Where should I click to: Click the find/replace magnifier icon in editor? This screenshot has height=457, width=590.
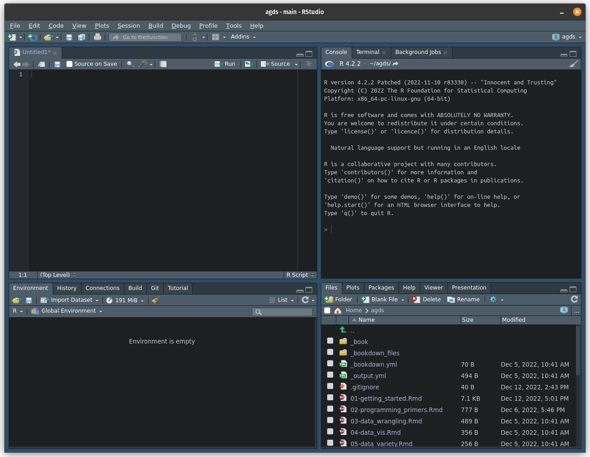pos(130,64)
